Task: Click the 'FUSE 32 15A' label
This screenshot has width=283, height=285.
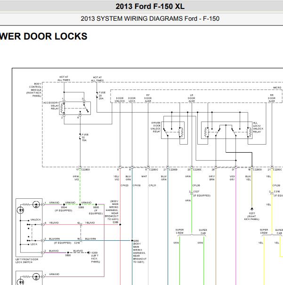Action: point(85,138)
